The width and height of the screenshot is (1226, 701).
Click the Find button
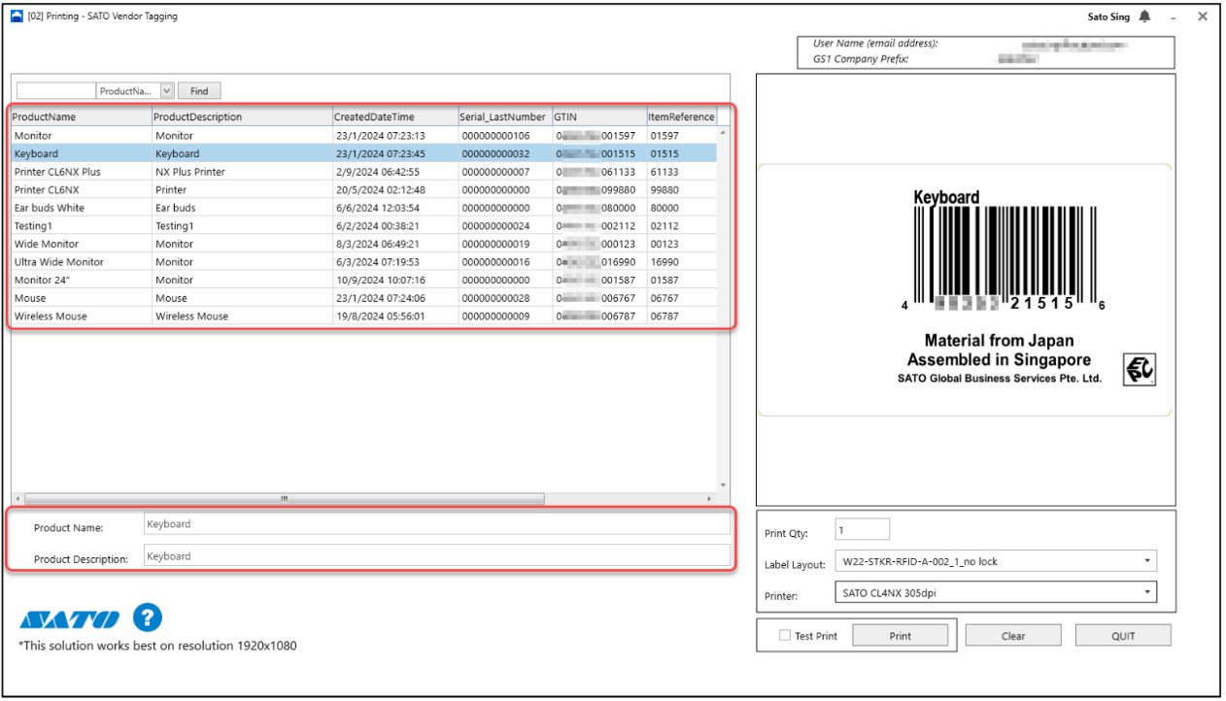coord(198,90)
